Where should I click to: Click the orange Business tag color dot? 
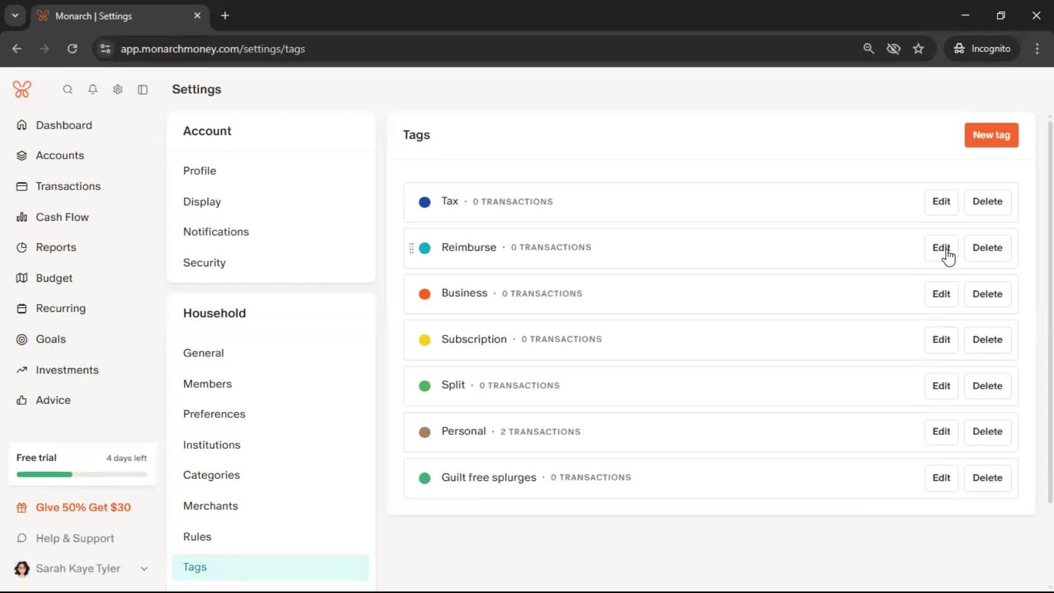(x=424, y=294)
